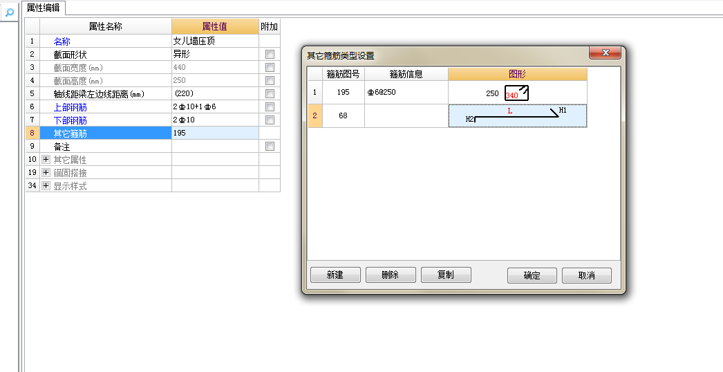Click the 备注 property label
Viewport: 723px width, 372px height.
pyautogui.click(x=62, y=147)
